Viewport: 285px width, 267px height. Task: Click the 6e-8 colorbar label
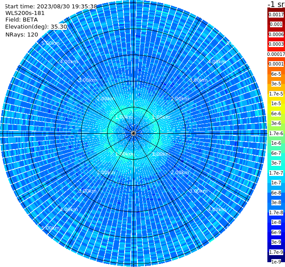pos(276,193)
